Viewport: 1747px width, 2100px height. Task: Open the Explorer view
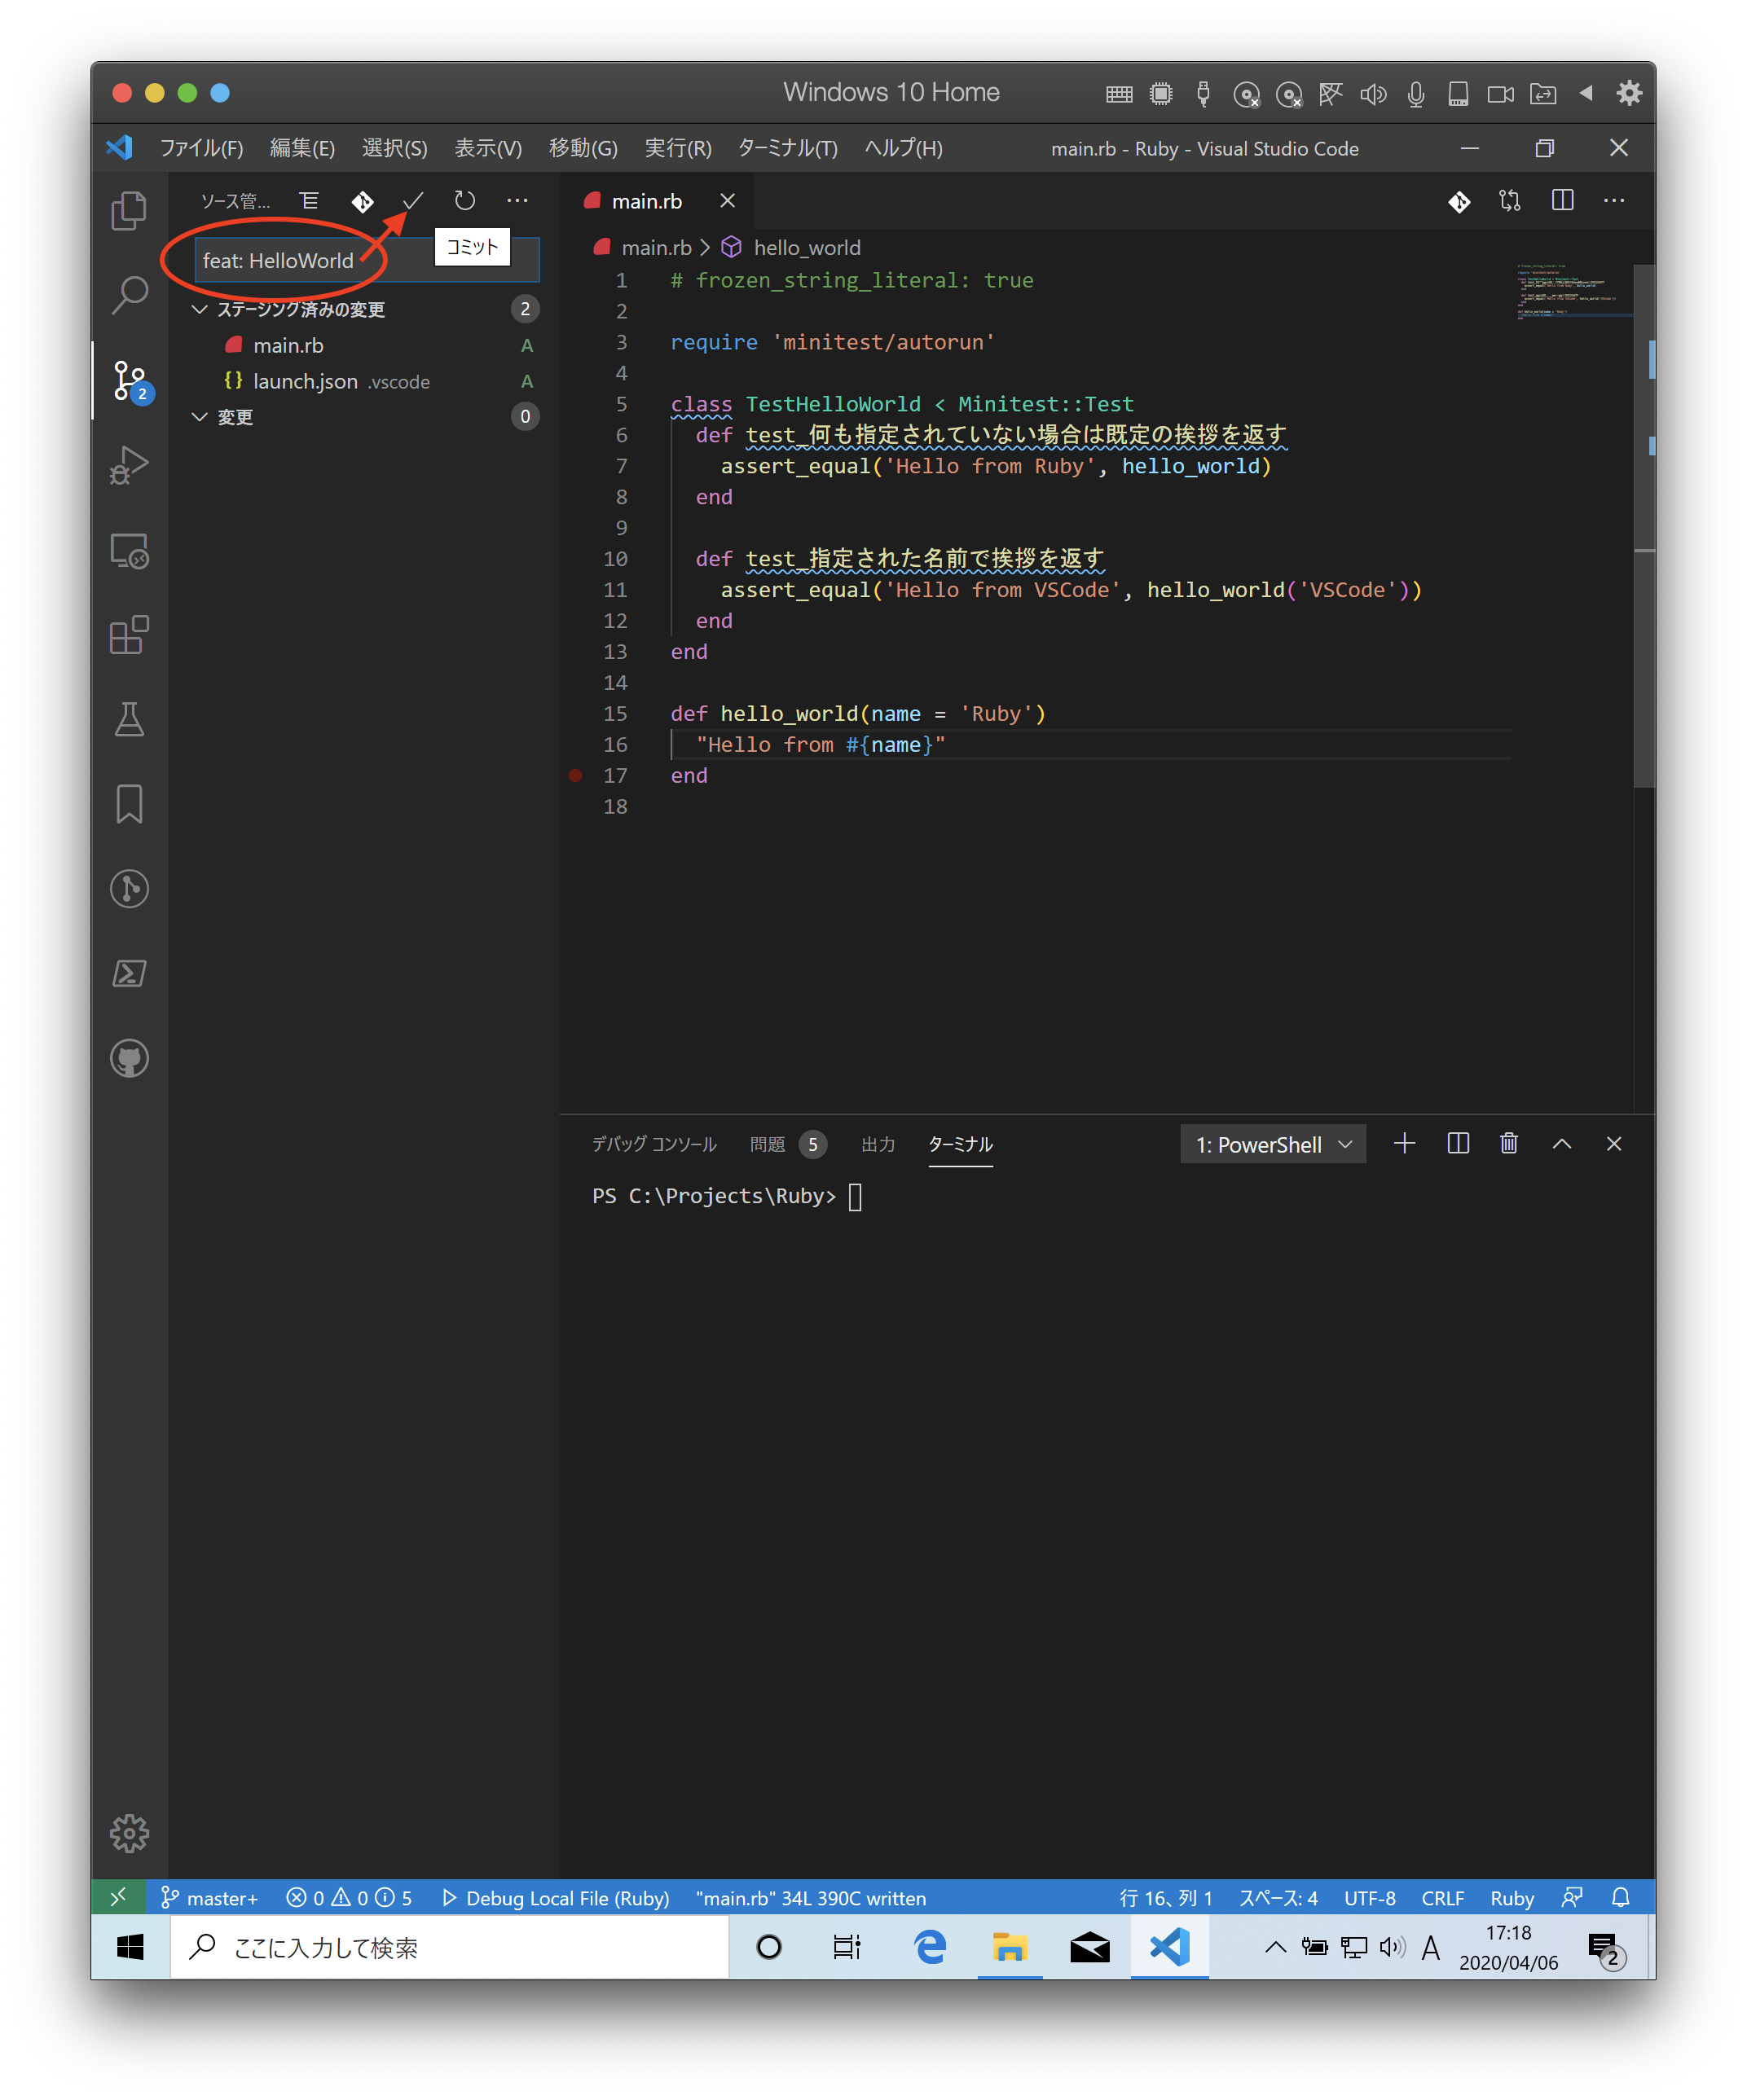click(129, 212)
